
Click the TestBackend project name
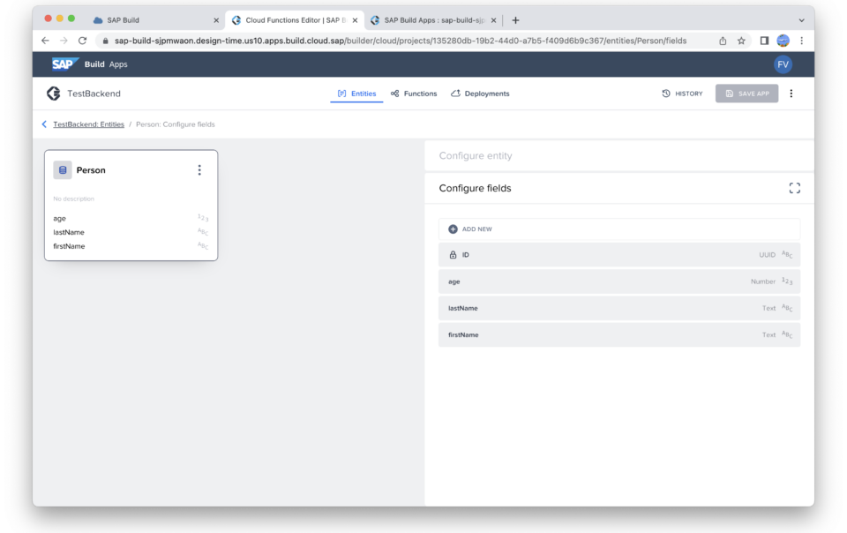(x=94, y=94)
